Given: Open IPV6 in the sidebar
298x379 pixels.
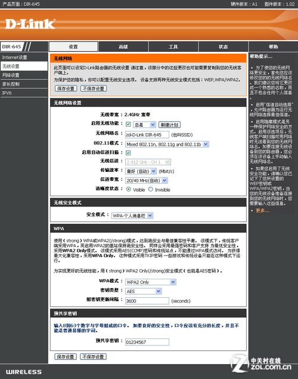Looking at the screenshot, I should point(24,93).
